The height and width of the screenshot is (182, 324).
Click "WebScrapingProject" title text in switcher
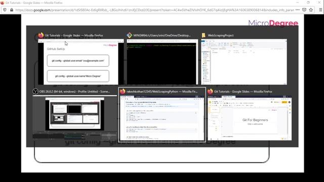tap(221, 35)
